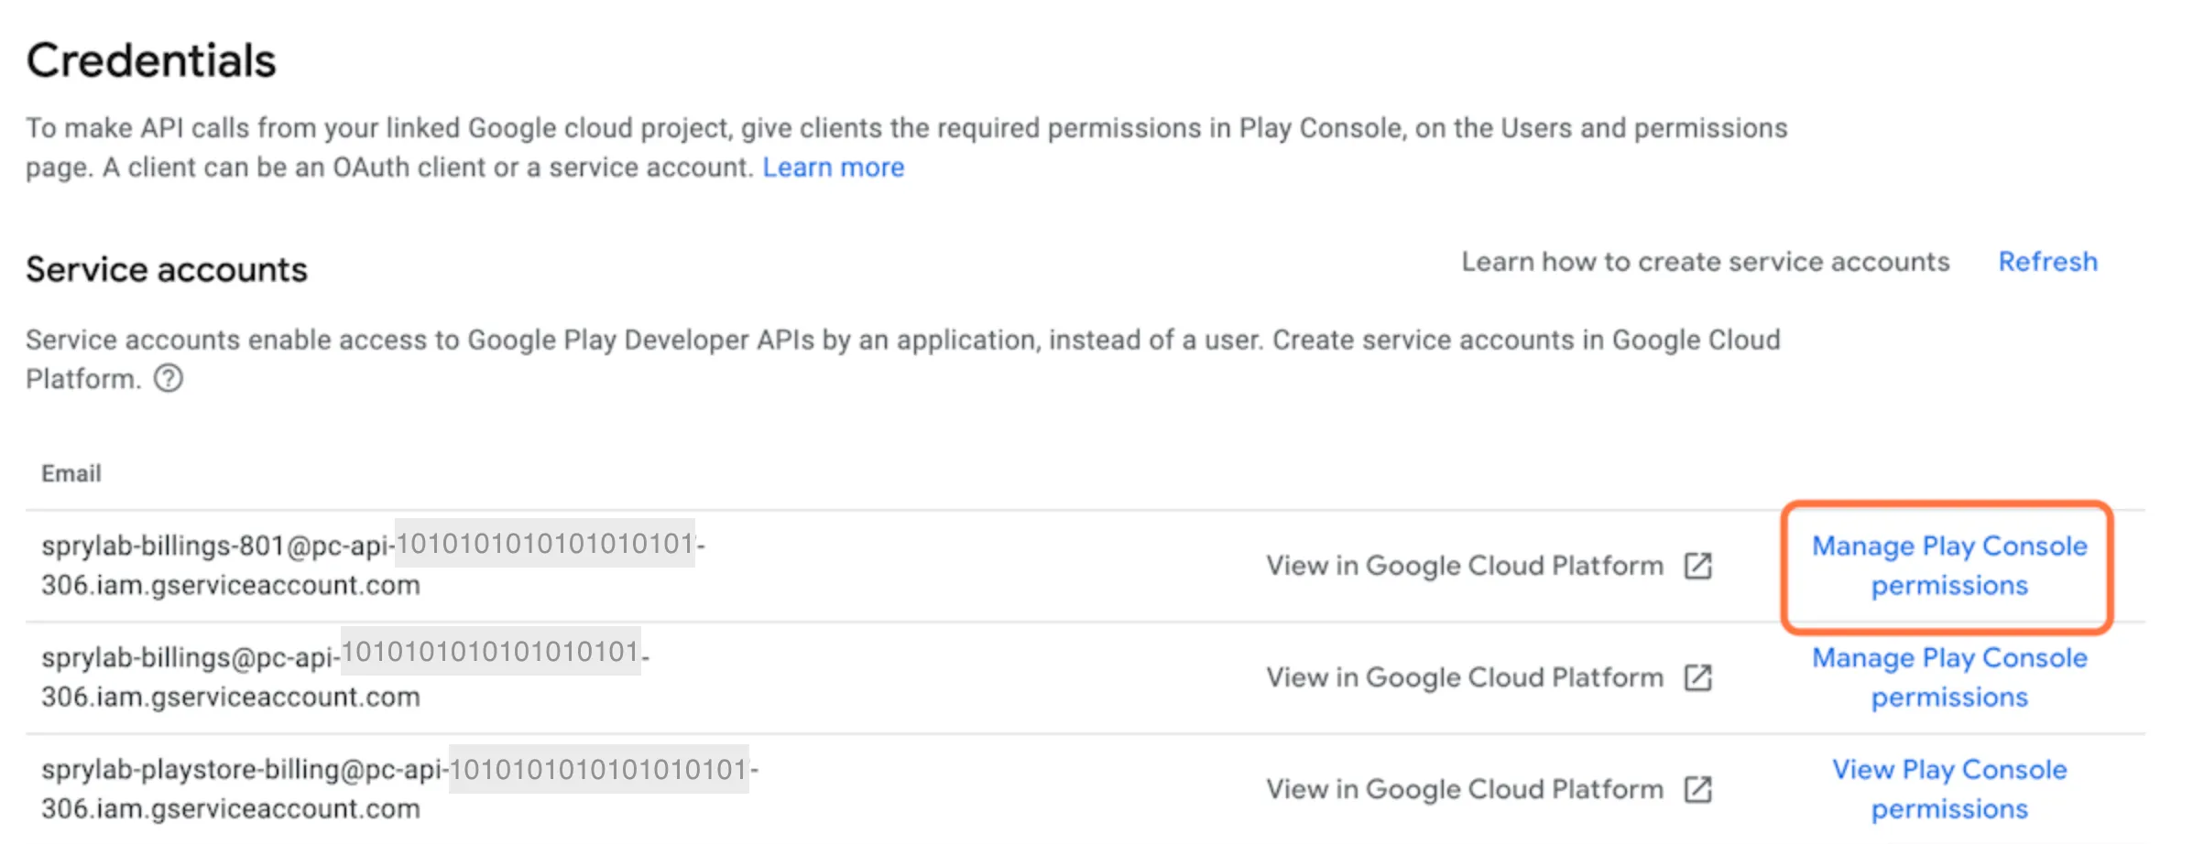The width and height of the screenshot is (2193, 844).
Task: Select the sprylab-billings@pc-api email address
Action: 345,676
